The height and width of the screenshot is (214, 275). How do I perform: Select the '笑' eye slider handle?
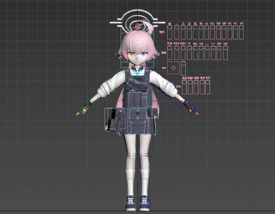[x=189, y=48]
